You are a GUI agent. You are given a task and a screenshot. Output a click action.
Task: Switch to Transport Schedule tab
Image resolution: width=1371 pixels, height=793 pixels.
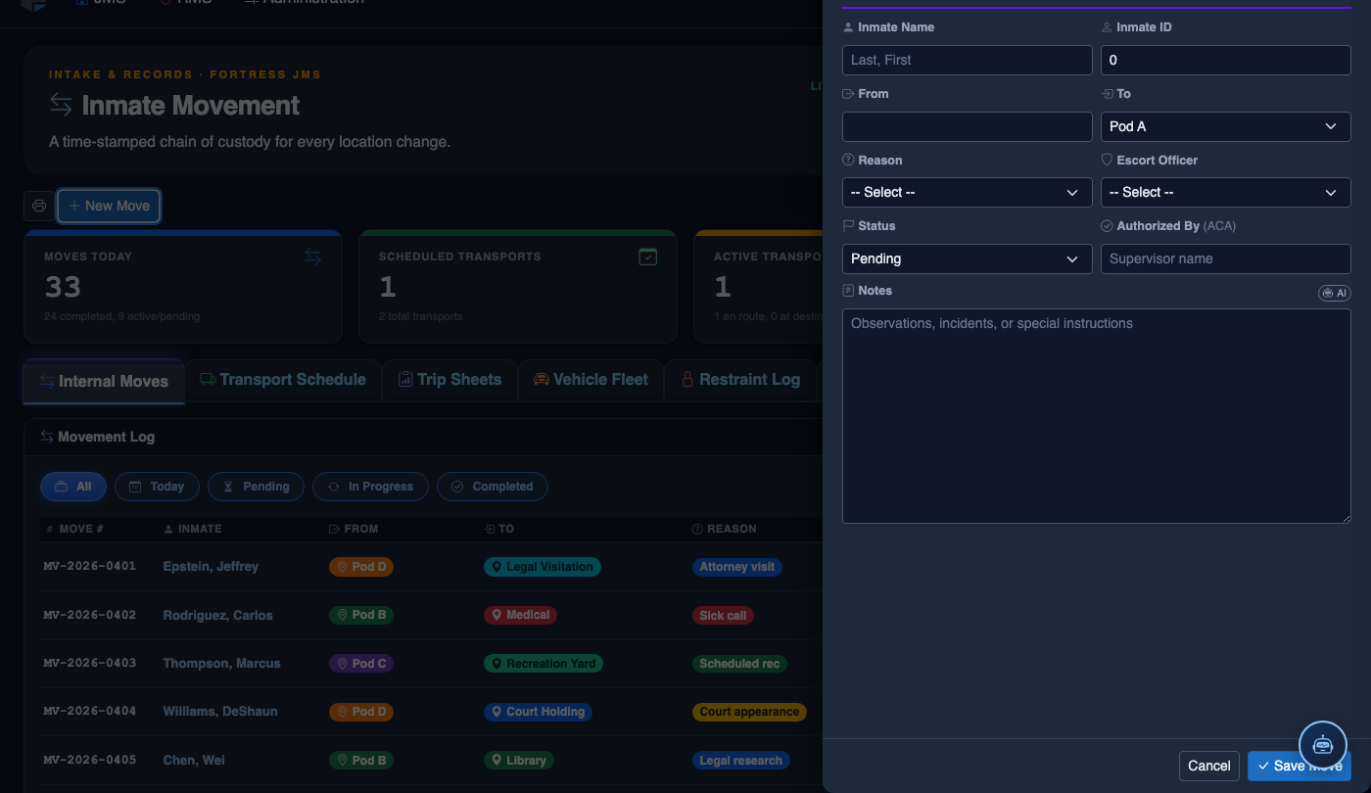(x=282, y=380)
